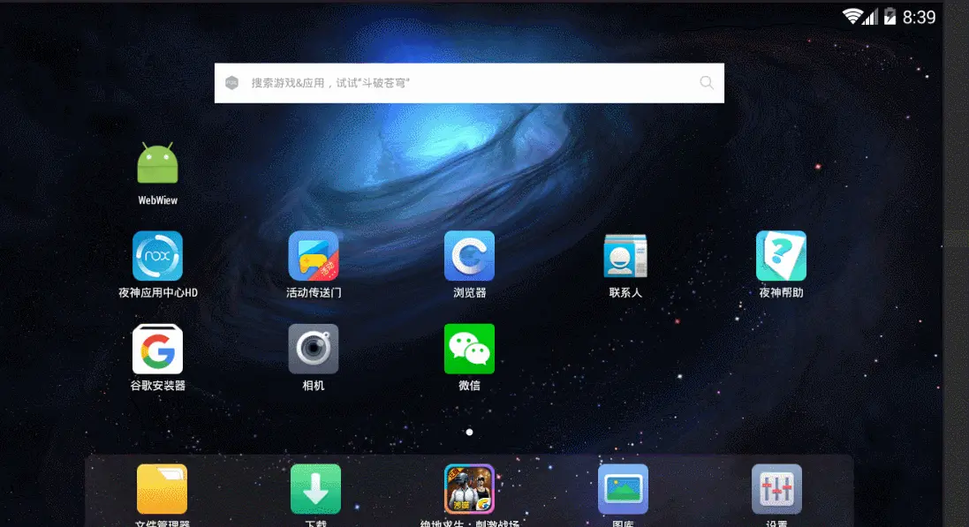Launch WeChat (微信)
The height and width of the screenshot is (527, 969).
click(469, 349)
